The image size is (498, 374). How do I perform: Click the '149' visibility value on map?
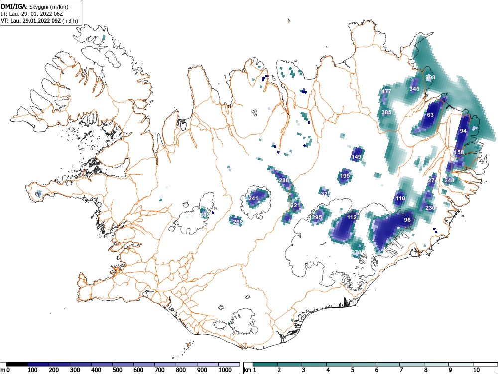click(357, 157)
